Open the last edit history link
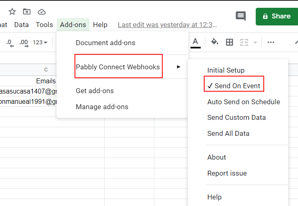 167,25
